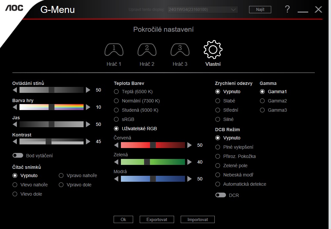Set Čítač snímků to Vlevo nahoře
This screenshot has height=229, width=331.
[x=30, y=185]
